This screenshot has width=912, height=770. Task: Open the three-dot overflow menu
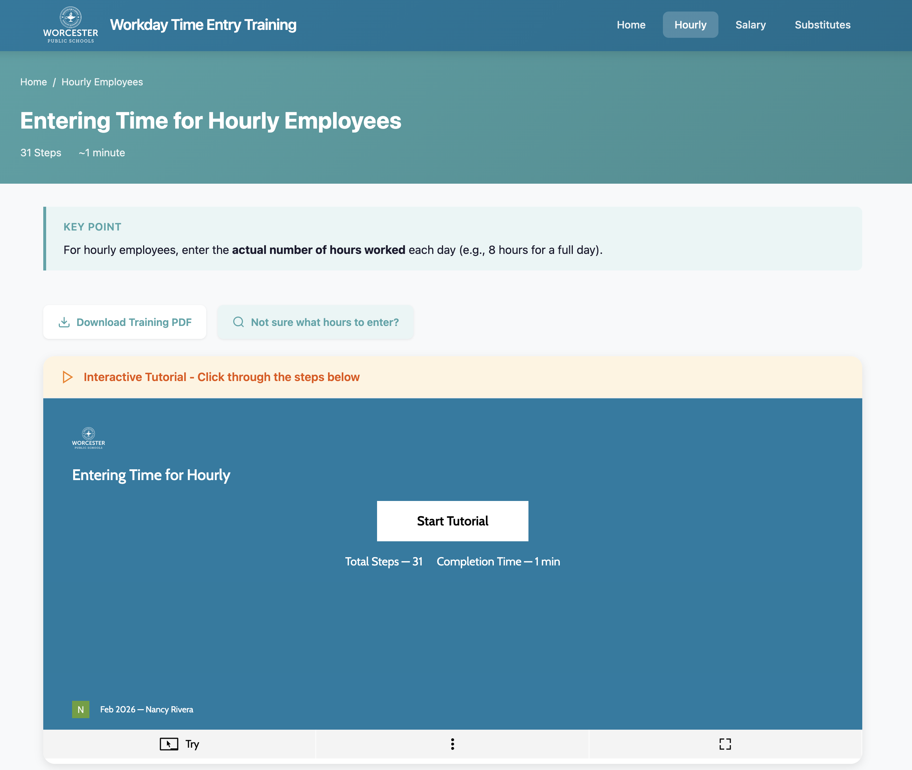[x=452, y=744]
